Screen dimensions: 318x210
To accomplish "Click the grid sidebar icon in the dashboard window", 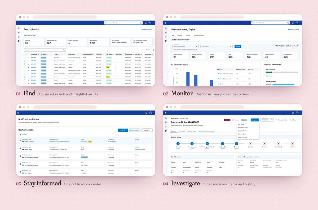I will point(166,32).
